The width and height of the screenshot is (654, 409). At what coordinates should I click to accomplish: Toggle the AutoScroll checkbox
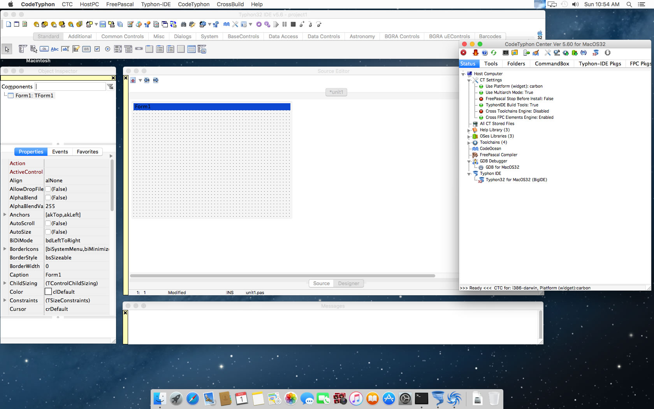click(48, 223)
